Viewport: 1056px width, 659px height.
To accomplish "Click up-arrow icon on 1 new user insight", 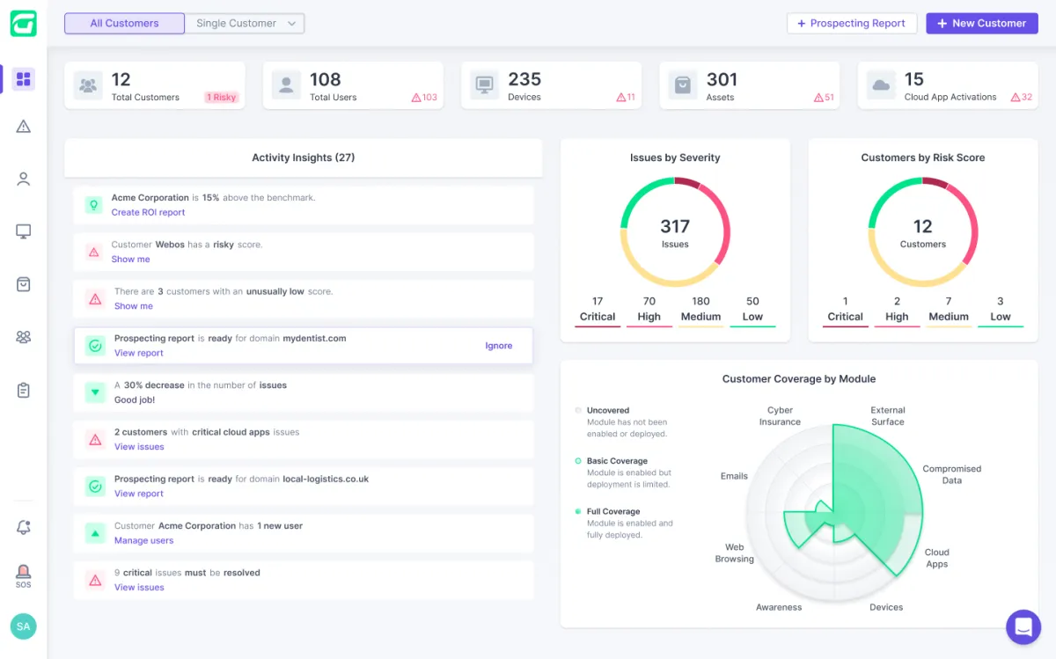I will pos(95,533).
